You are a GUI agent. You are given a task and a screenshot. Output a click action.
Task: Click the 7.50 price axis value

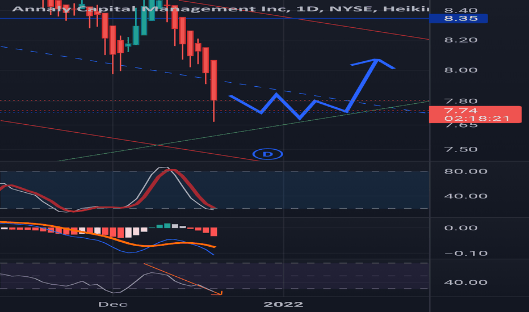pyautogui.click(x=461, y=149)
